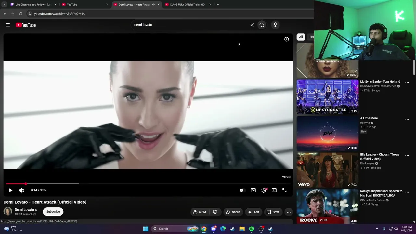Switch to the Live Channels You Follow tab
416x234 pixels.
coord(33,5)
